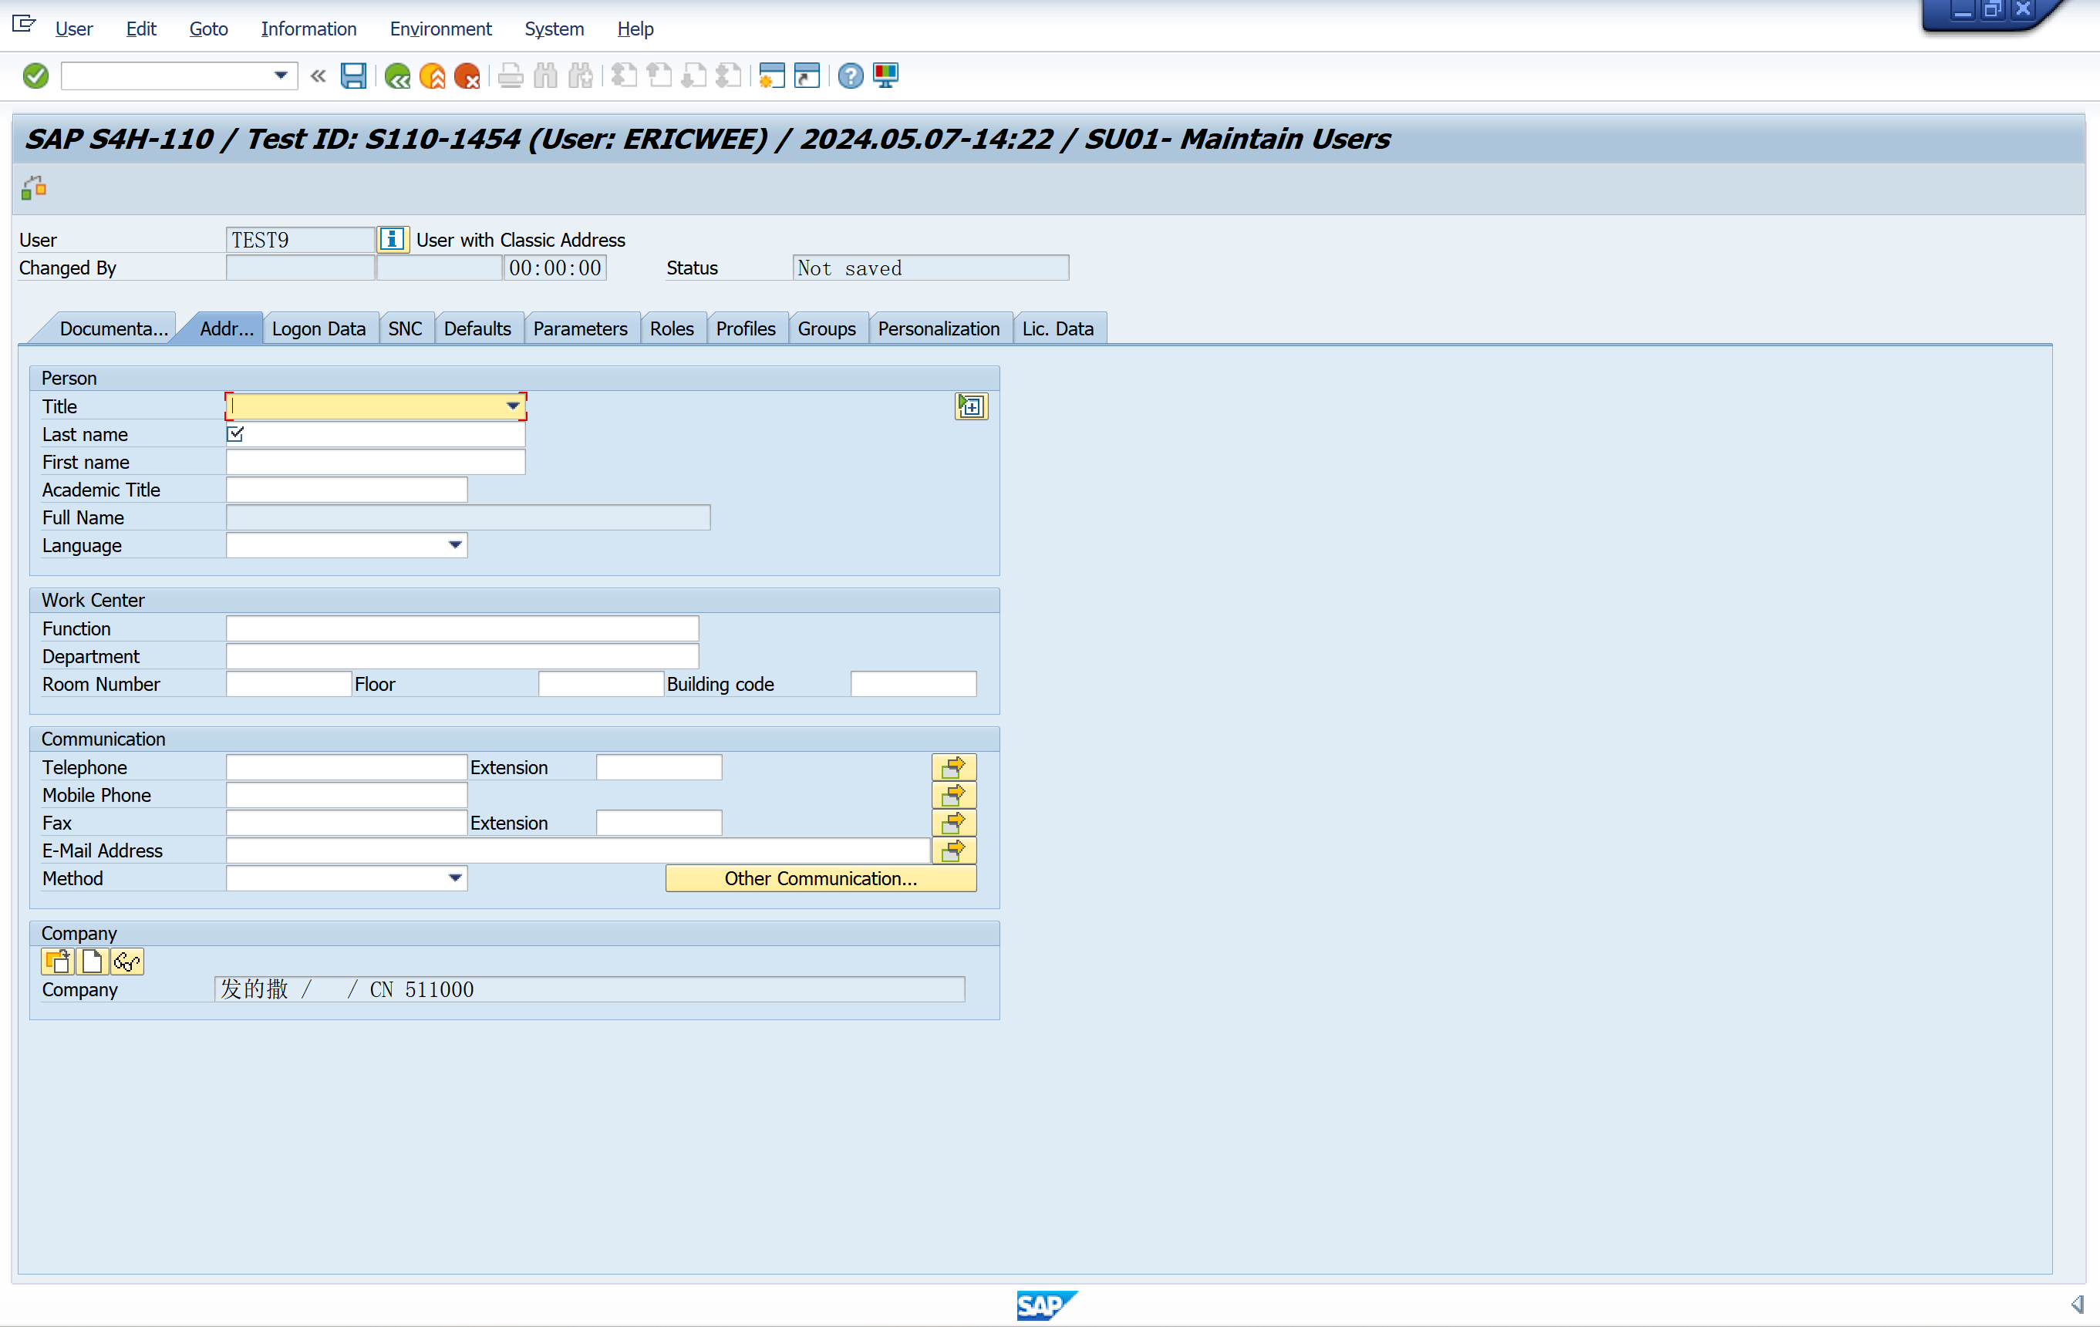Click the green Enter checkmark icon
Image resolution: width=2100 pixels, height=1327 pixels.
coord(35,76)
